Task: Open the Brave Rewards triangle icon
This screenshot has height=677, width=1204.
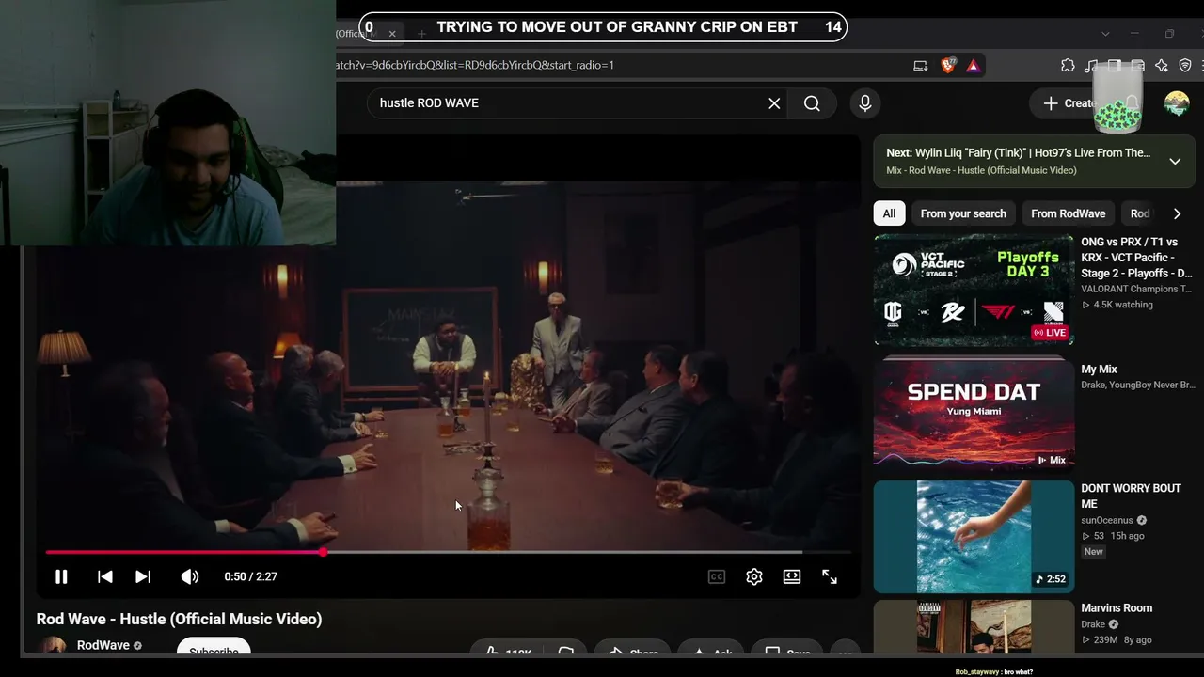Action: pyautogui.click(x=973, y=65)
